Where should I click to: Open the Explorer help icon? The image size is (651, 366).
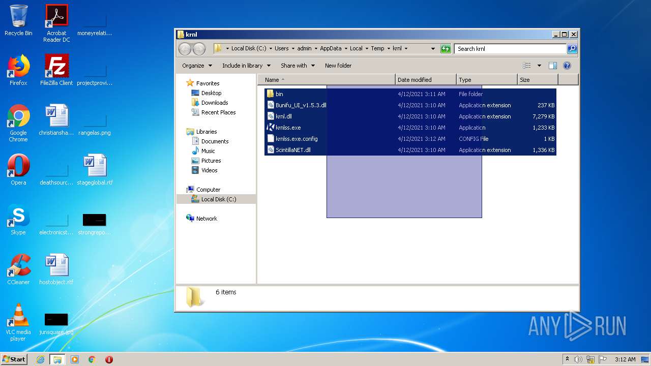coord(567,66)
